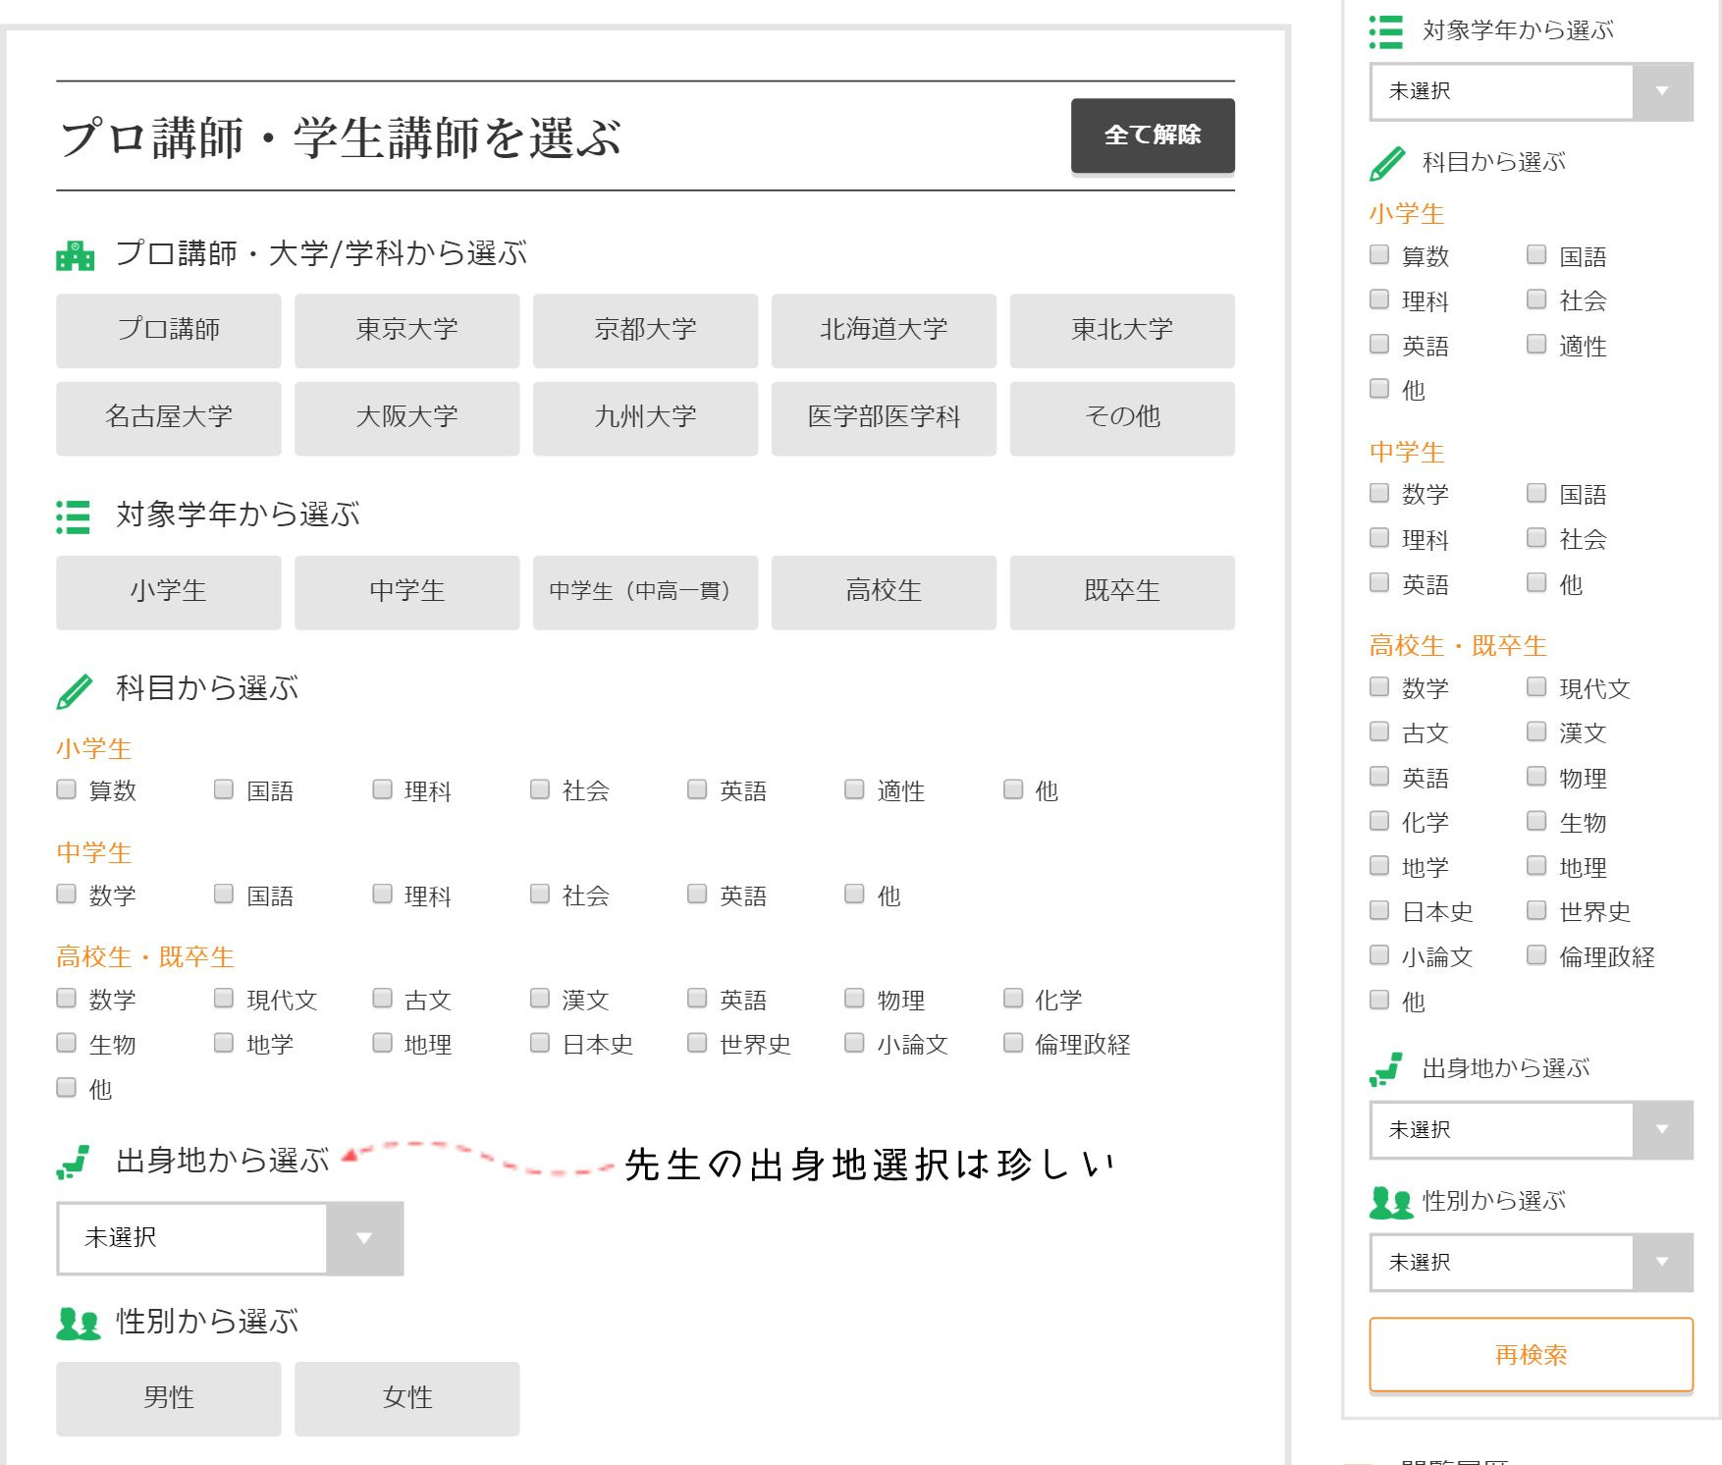1722x1465 pixels.
Task: Click the sidebar people icon for 性別から選ぶ
Action: click(x=1391, y=1203)
